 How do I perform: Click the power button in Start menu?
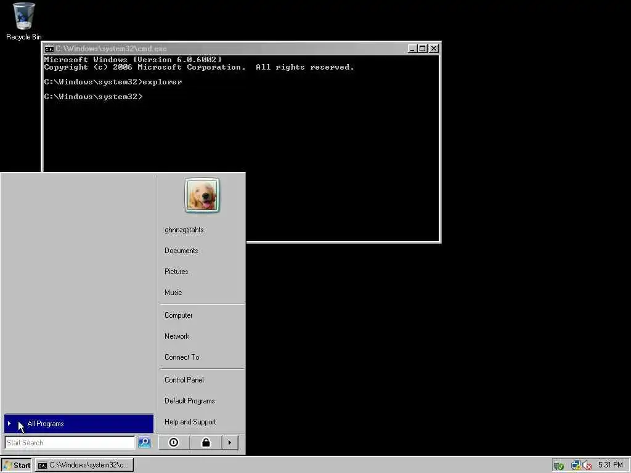coord(174,442)
